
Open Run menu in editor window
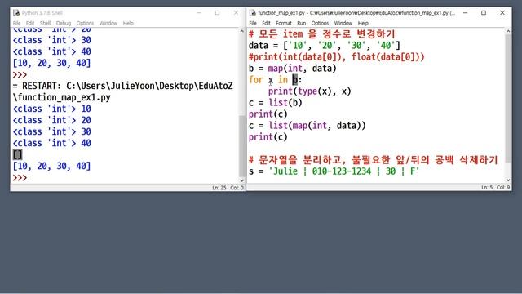click(x=301, y=23)
